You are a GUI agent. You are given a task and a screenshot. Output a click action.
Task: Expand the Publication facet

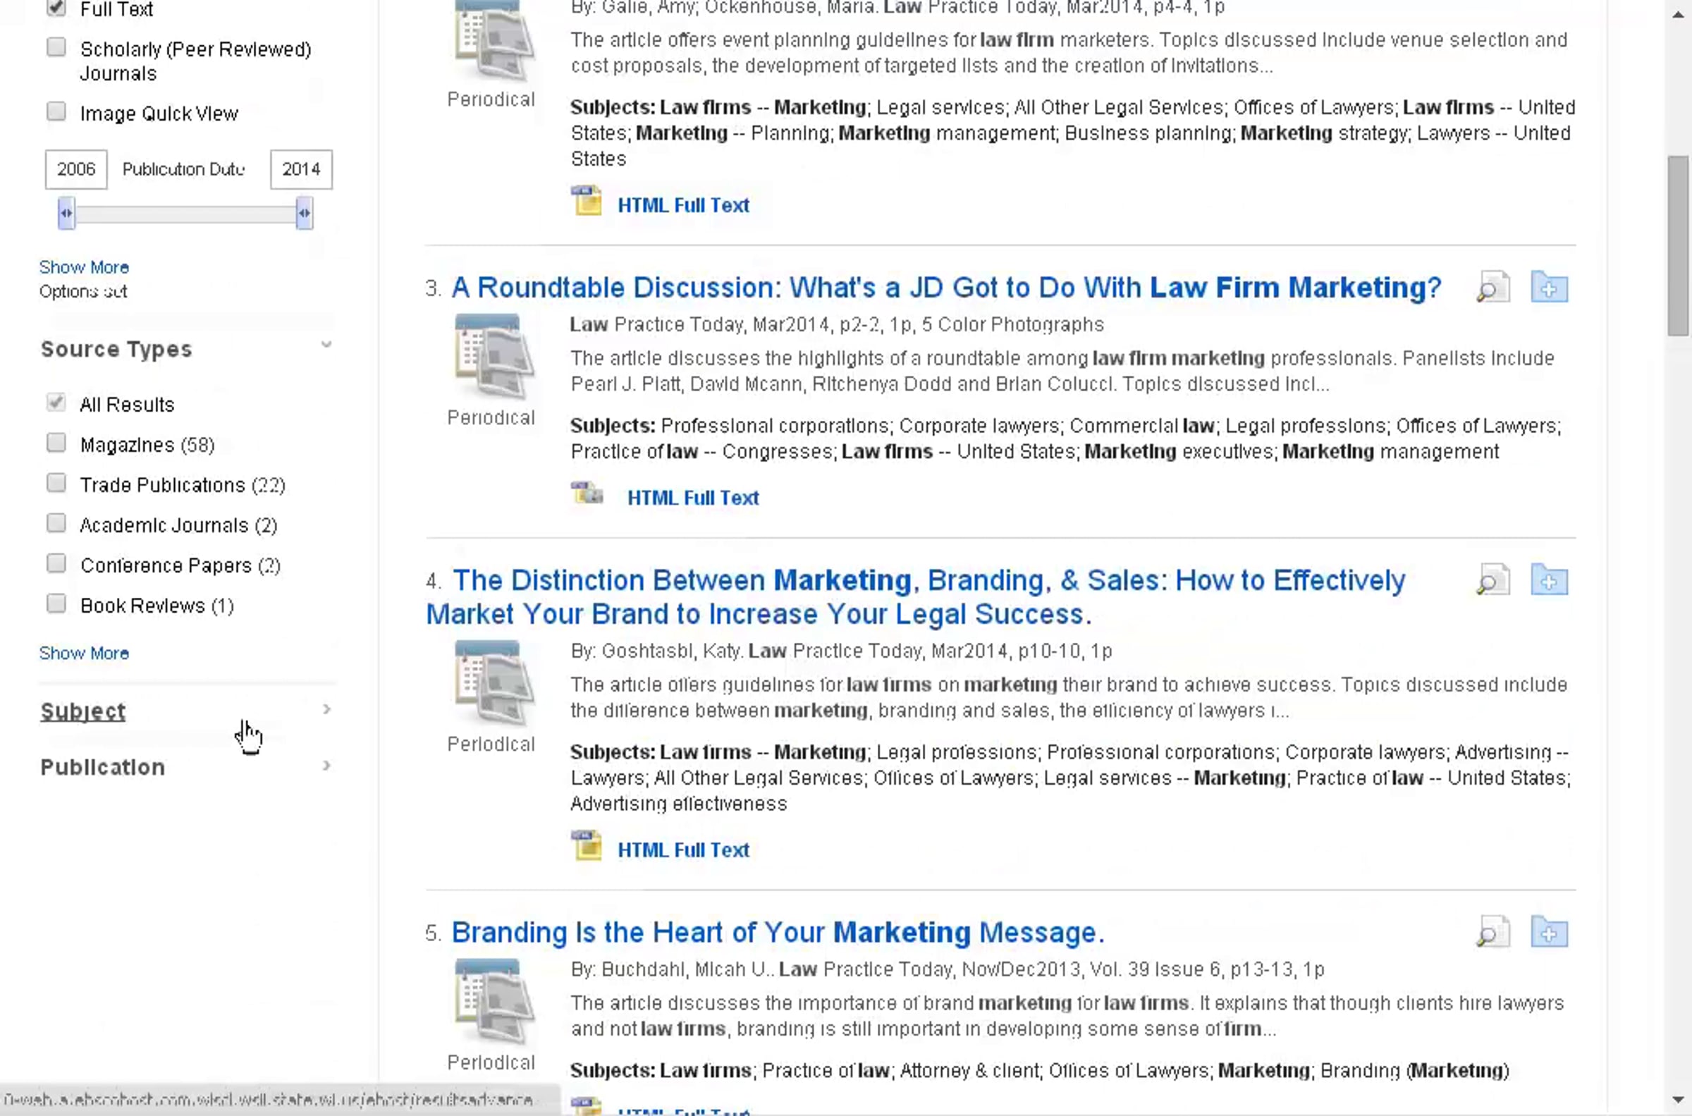(x=102, y=766)
